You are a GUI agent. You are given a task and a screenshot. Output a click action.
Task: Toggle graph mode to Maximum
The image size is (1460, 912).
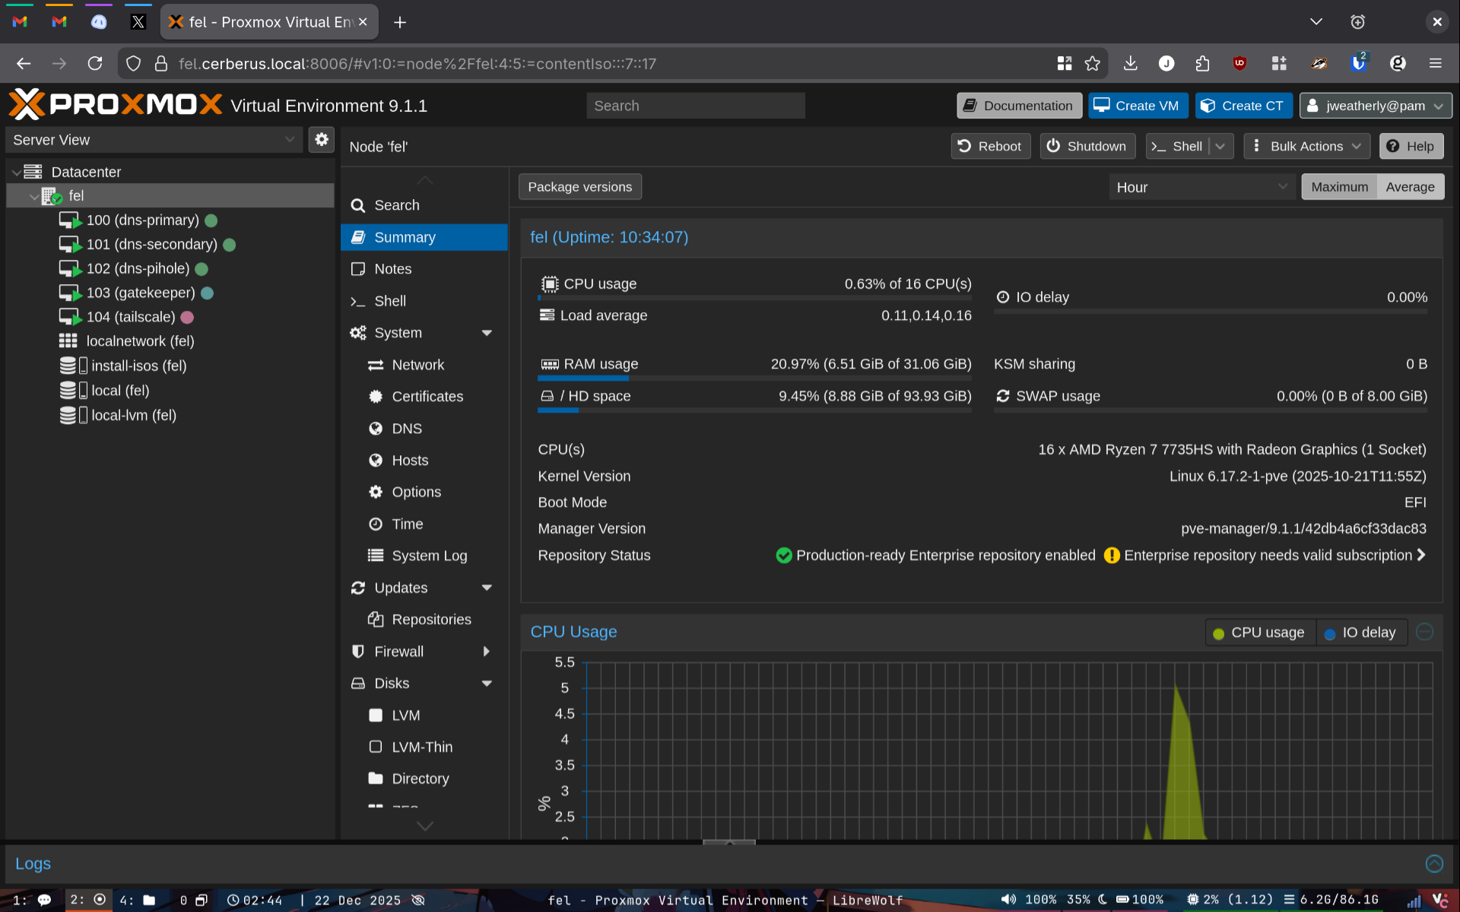click(x=1339, y=187)
